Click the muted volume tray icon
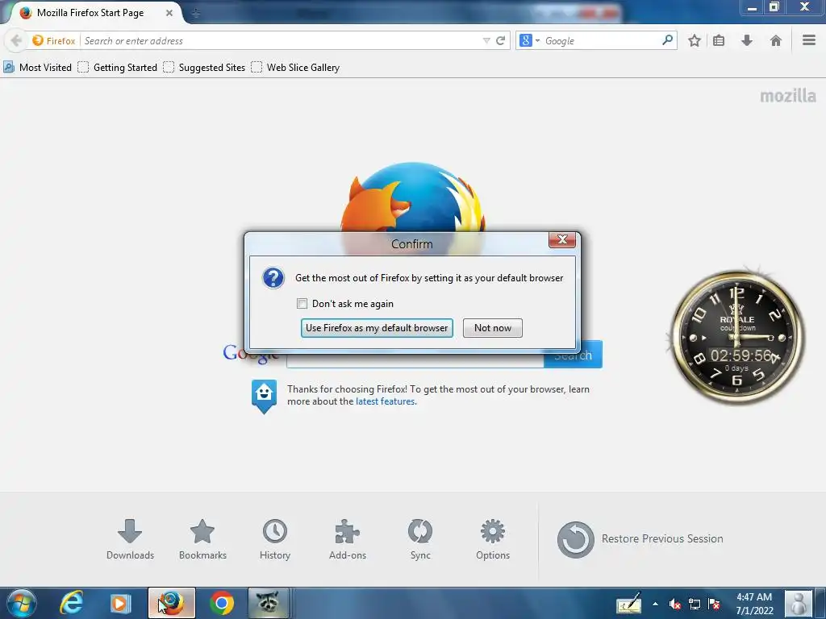Viewport: 826px width, 619px height. (x=674, y=604)
